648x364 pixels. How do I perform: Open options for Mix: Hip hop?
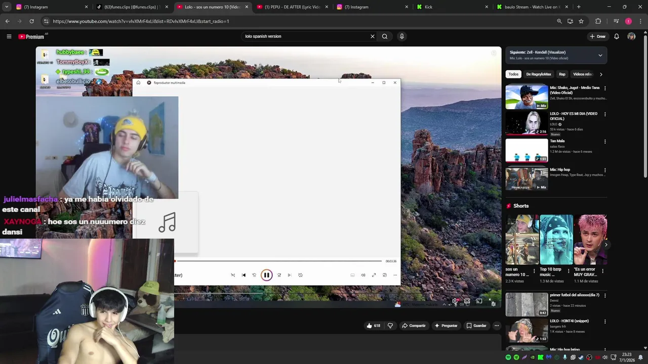click(x=605, y=170)
